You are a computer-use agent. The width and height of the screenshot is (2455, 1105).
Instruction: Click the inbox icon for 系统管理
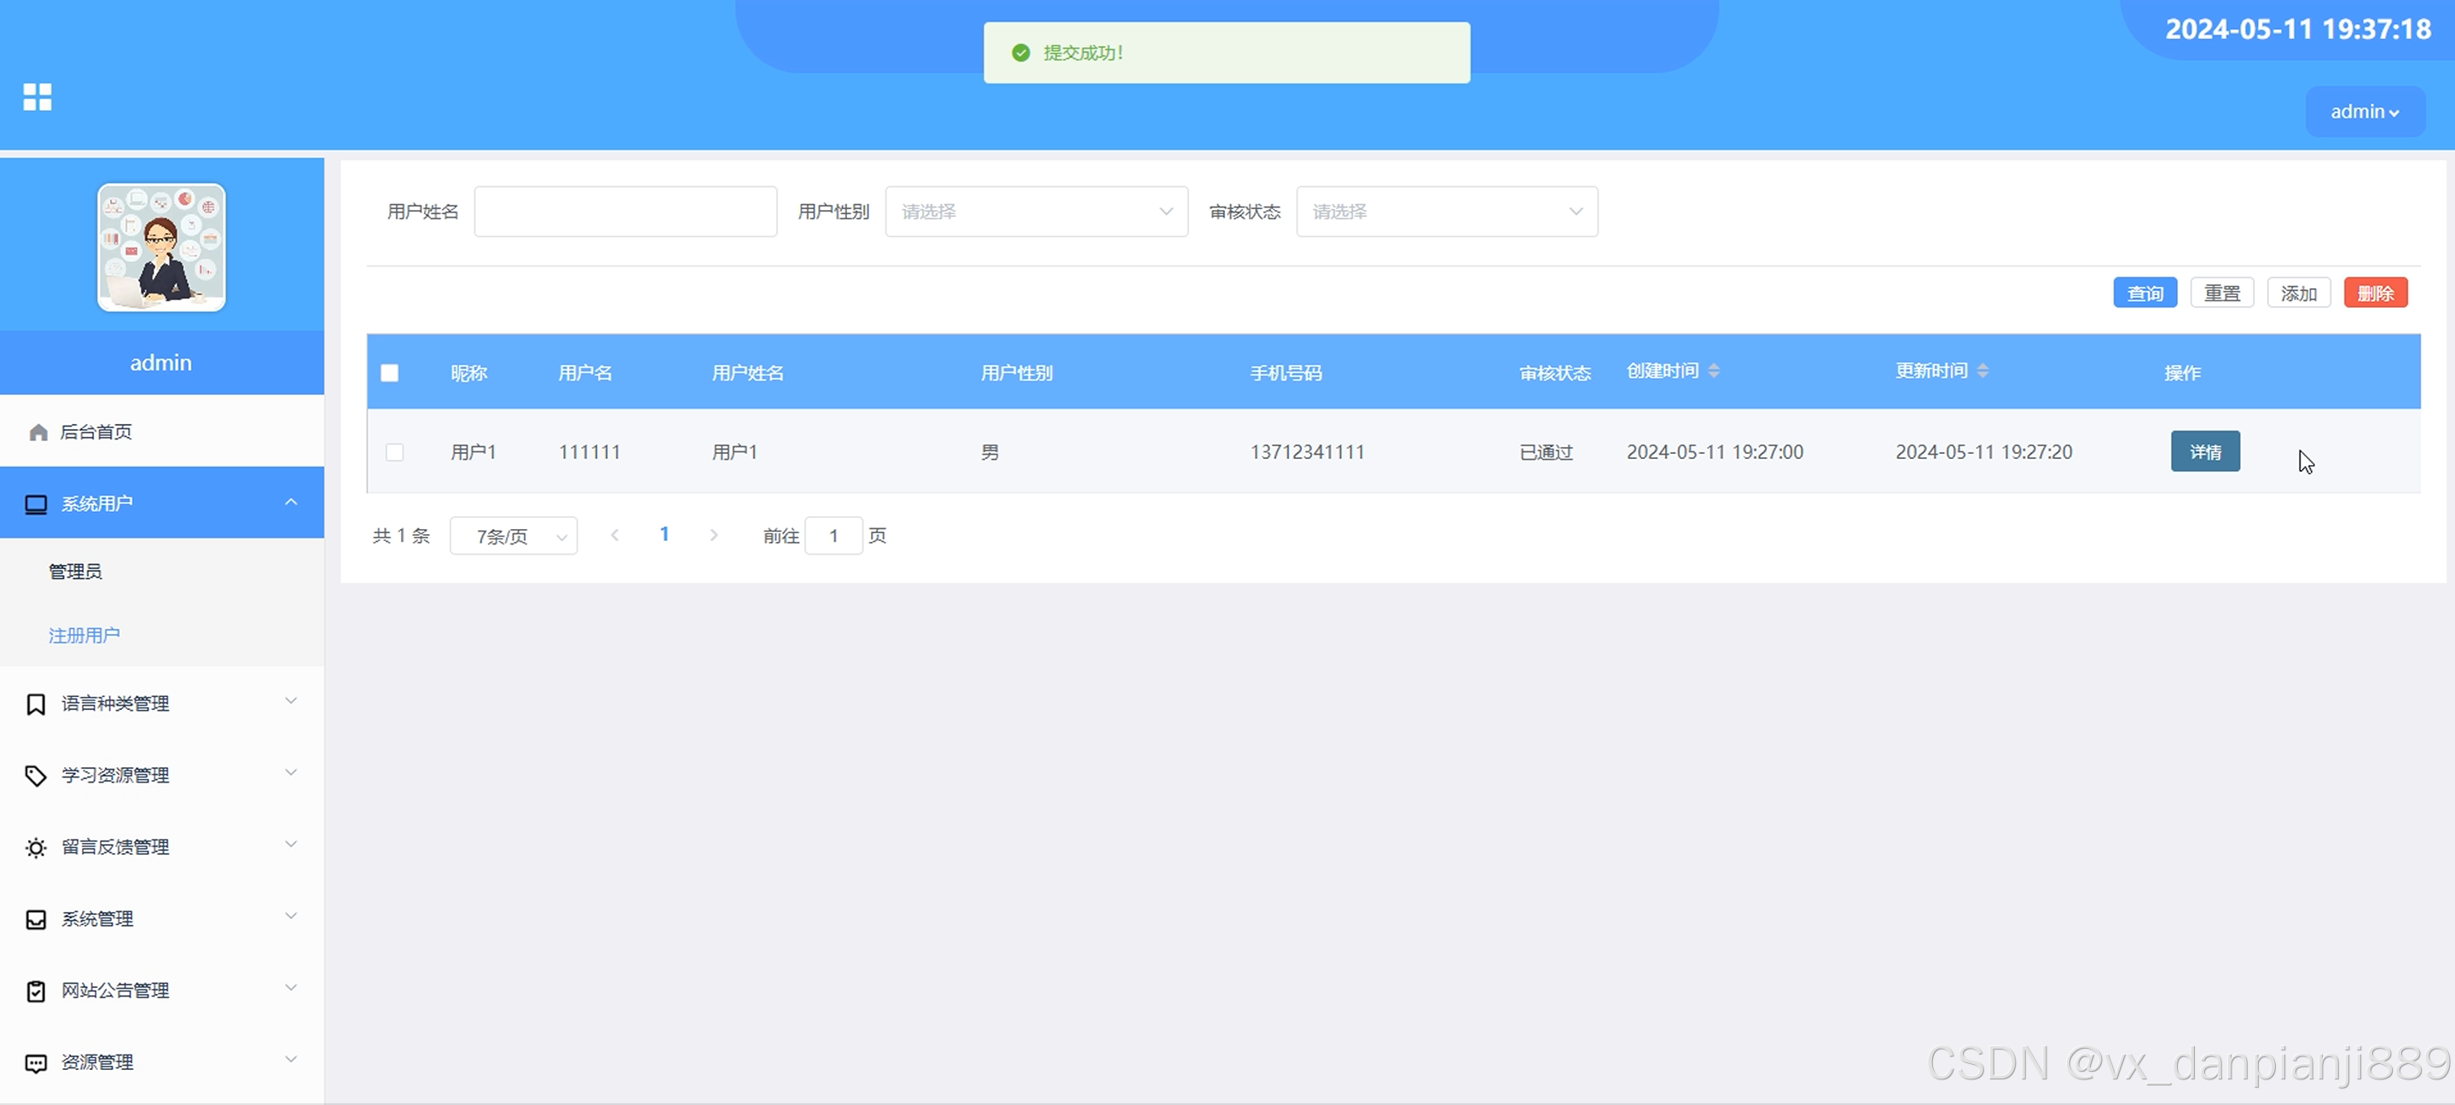pos(36,919)
